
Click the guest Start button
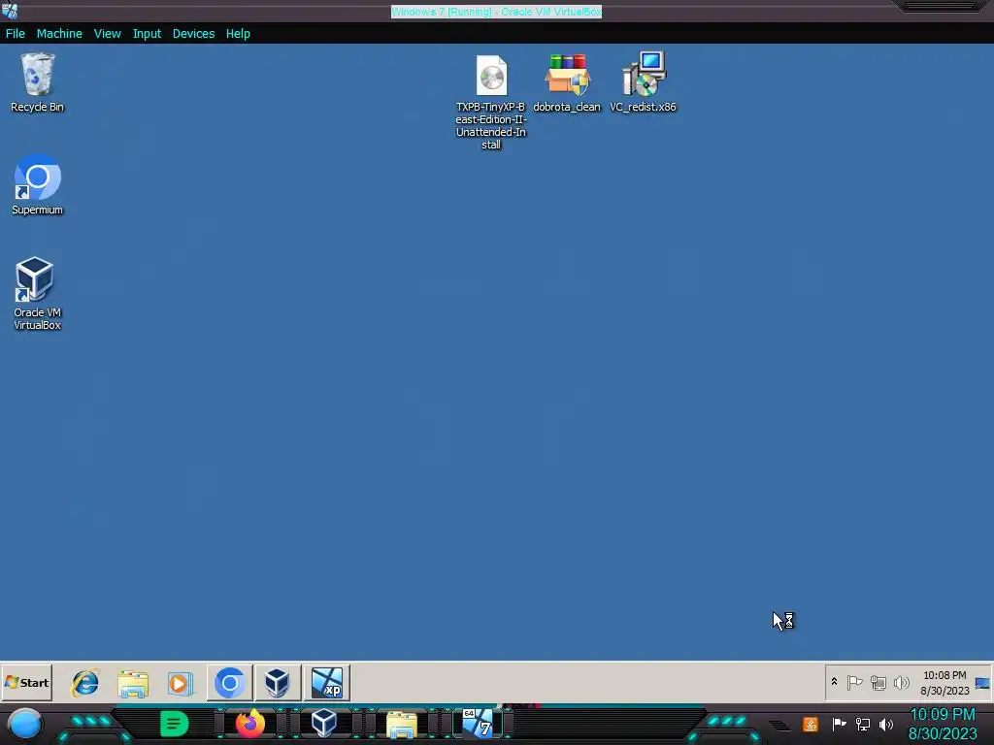click(26, 682)
